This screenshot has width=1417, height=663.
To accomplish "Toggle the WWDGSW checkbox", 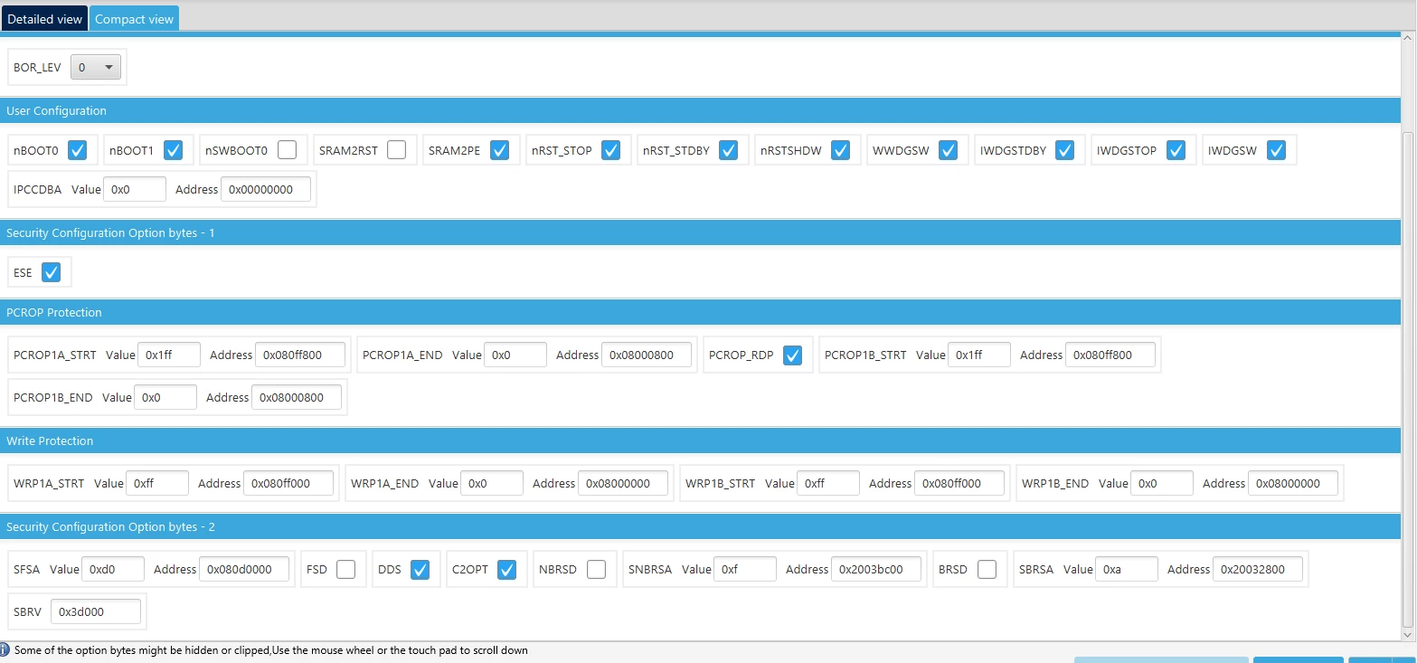I will (x=948, y=150).
